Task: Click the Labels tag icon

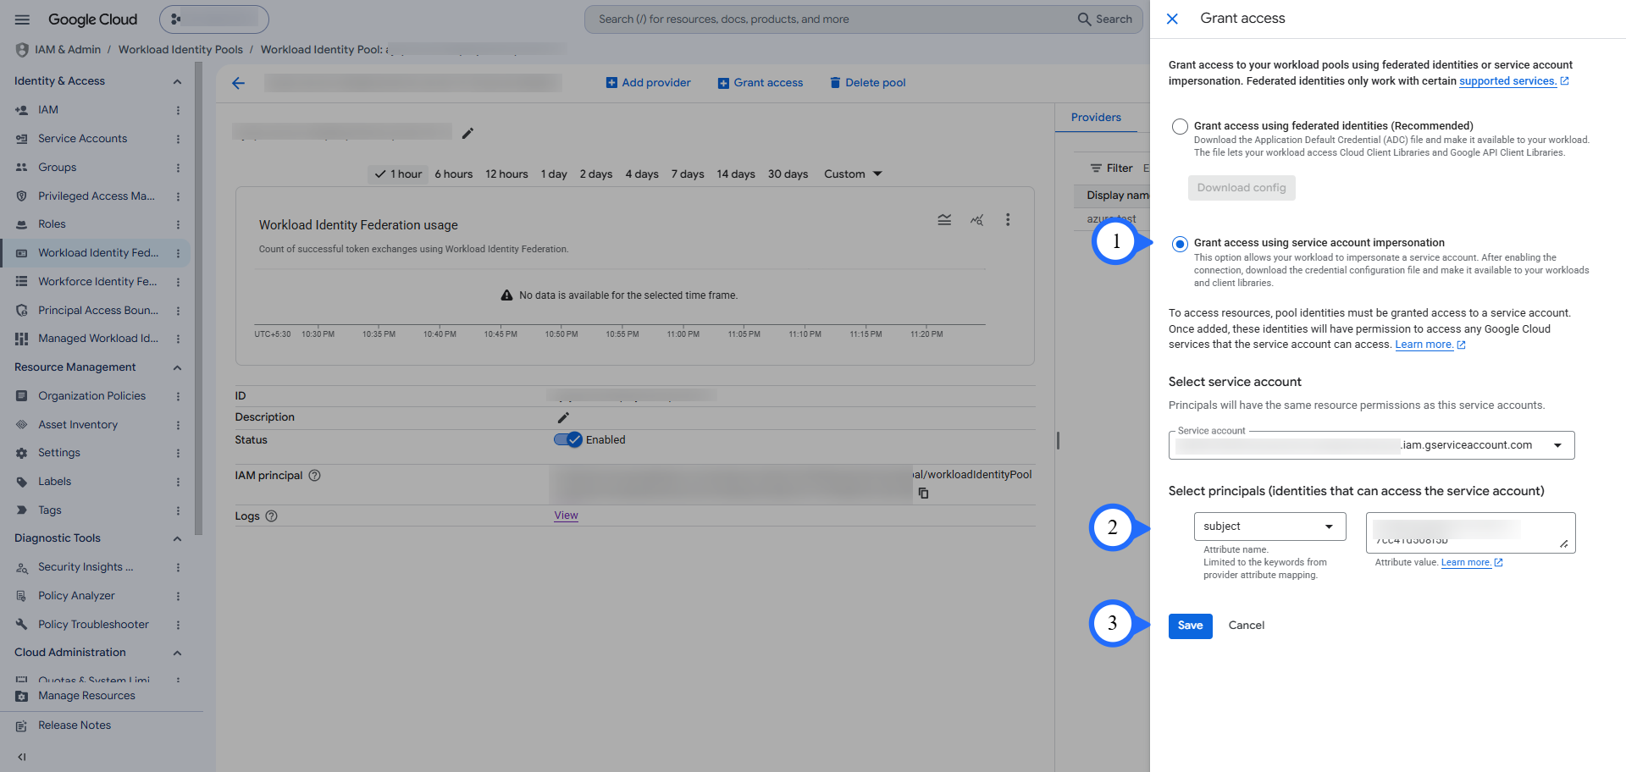Action: tap(22, 482)
